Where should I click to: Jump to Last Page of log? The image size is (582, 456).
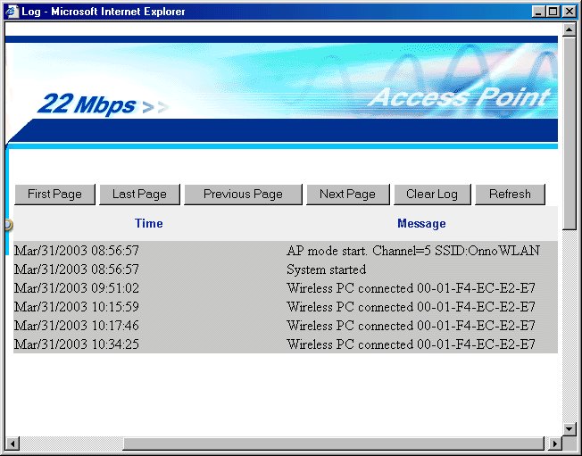(139, 194)
